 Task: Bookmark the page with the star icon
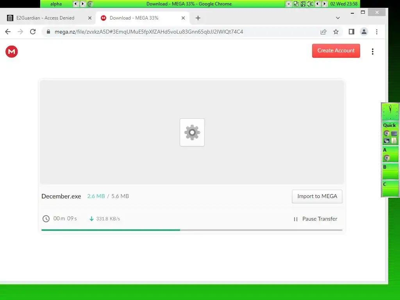336,32
